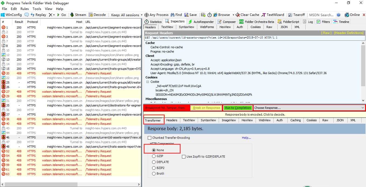Click the blue help icon by MSDN search

pos(339,15)
